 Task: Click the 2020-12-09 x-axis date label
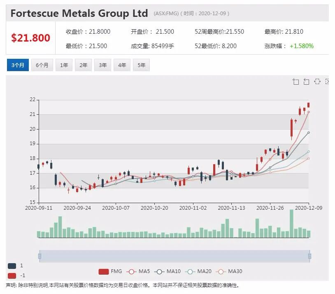(309, 208)
